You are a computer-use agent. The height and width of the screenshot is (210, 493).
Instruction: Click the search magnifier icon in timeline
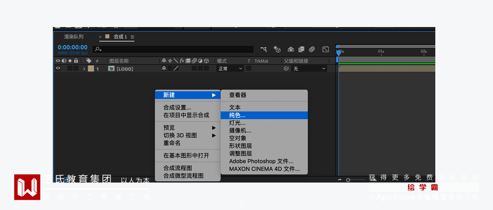pos(98,49)
